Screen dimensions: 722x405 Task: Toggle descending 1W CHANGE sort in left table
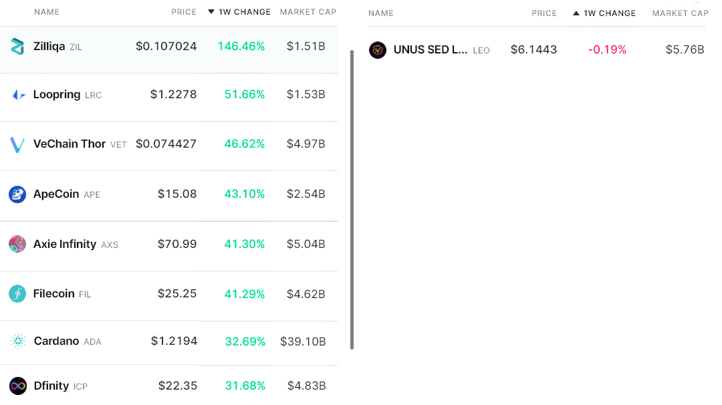[x=239, y=12]
